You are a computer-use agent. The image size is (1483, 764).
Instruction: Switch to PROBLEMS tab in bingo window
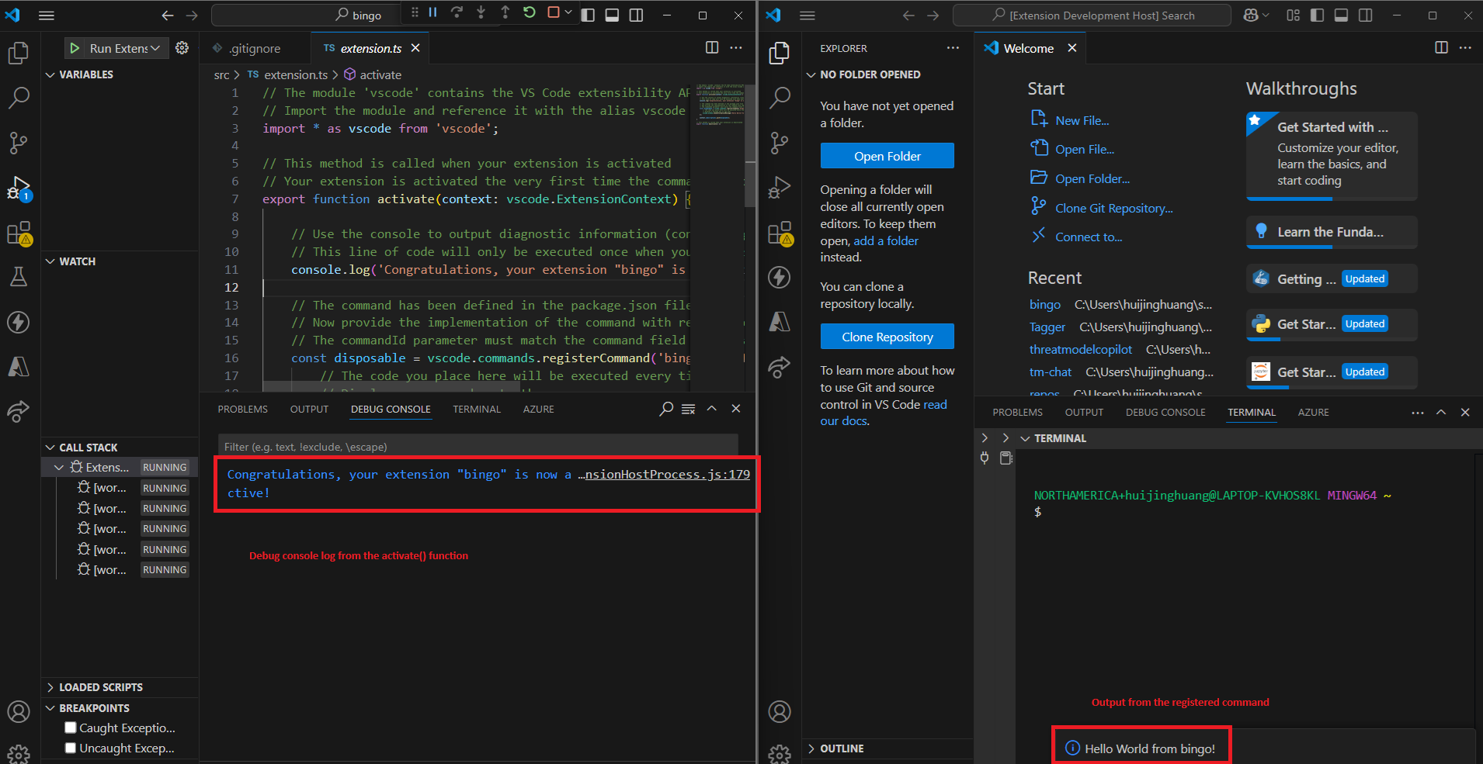(x=242, y=409)
